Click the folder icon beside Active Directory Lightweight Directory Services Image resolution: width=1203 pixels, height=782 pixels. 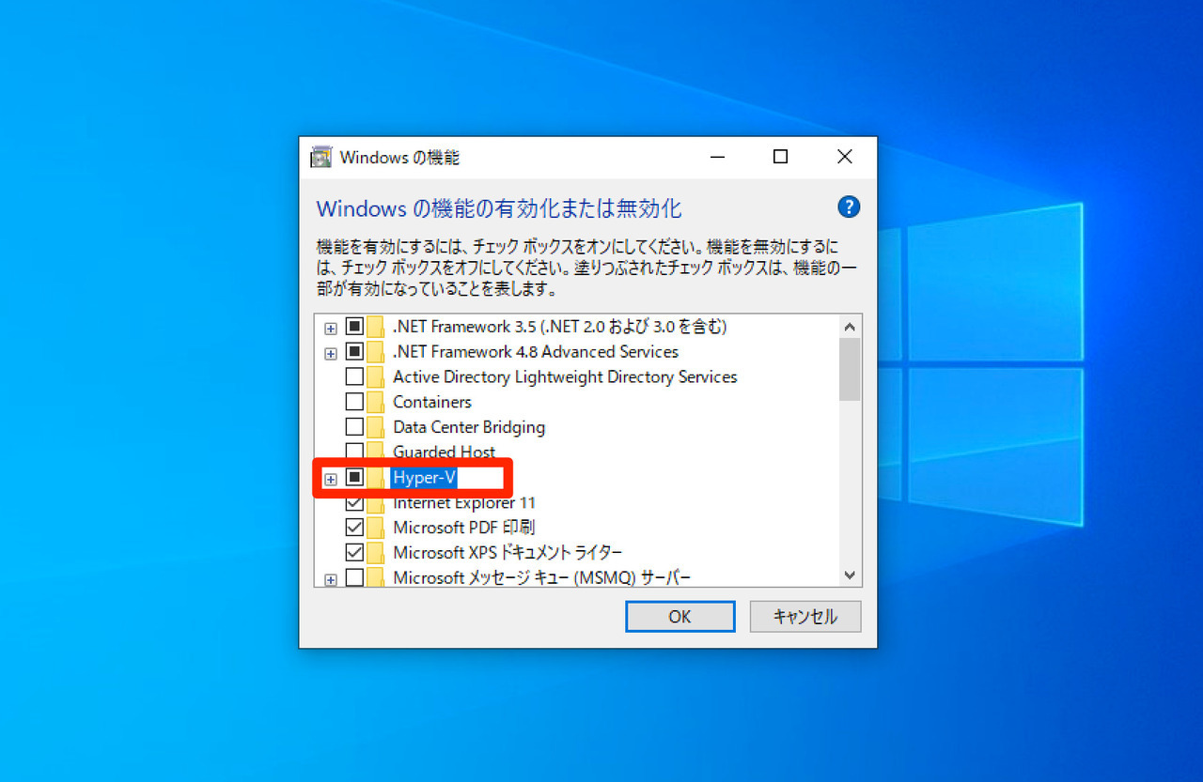pos(376,377)
